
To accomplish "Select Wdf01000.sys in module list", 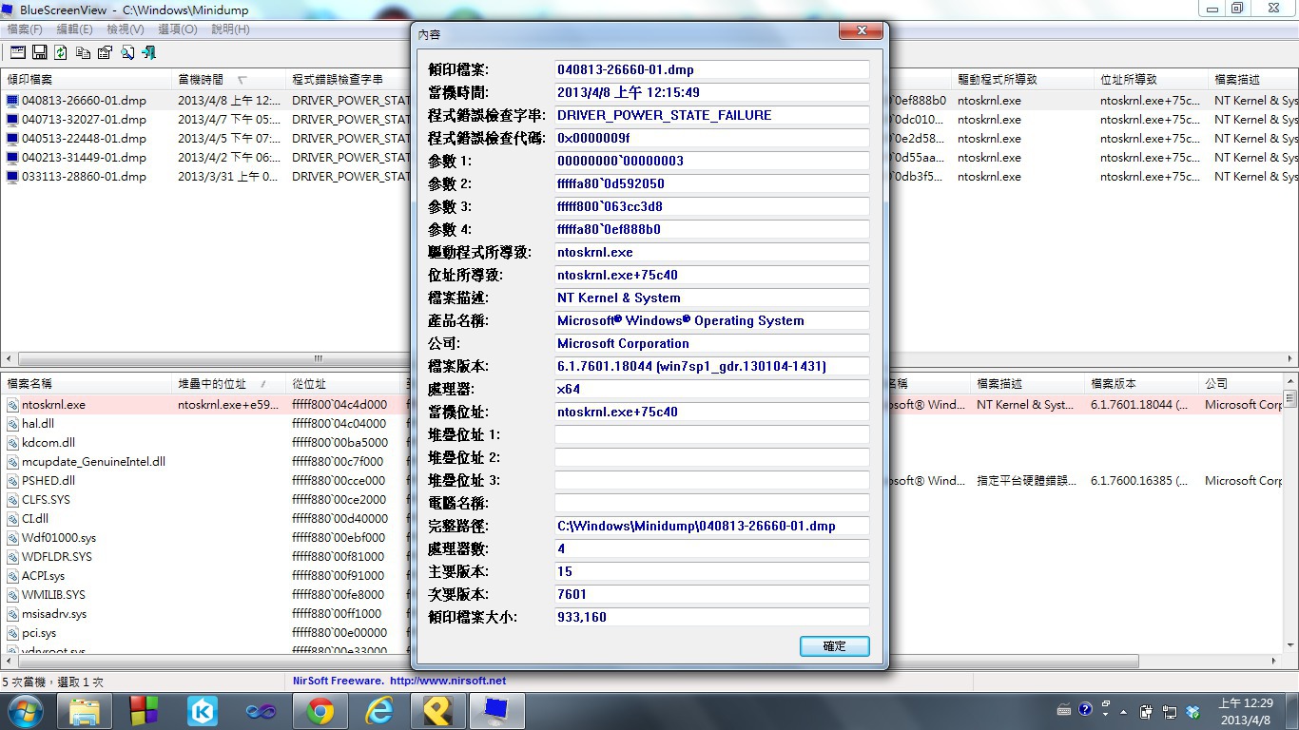I will coord(59,537).
